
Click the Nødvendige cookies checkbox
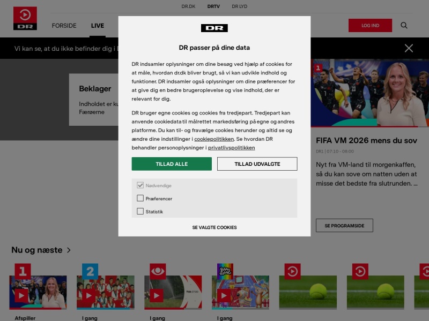coord(140,185)
